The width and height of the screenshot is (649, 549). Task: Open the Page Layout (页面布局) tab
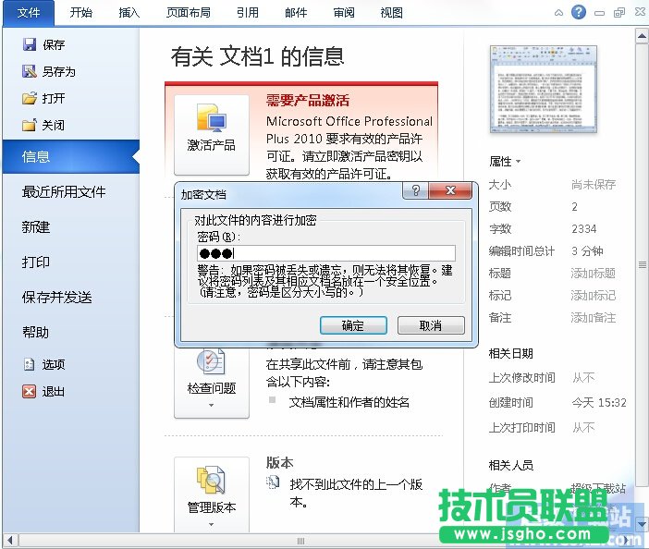point(188,13)
